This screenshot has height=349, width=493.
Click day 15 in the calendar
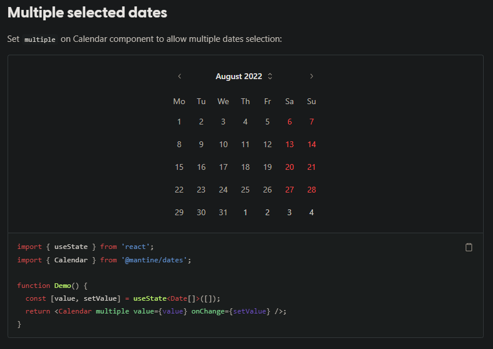point(179,167)
